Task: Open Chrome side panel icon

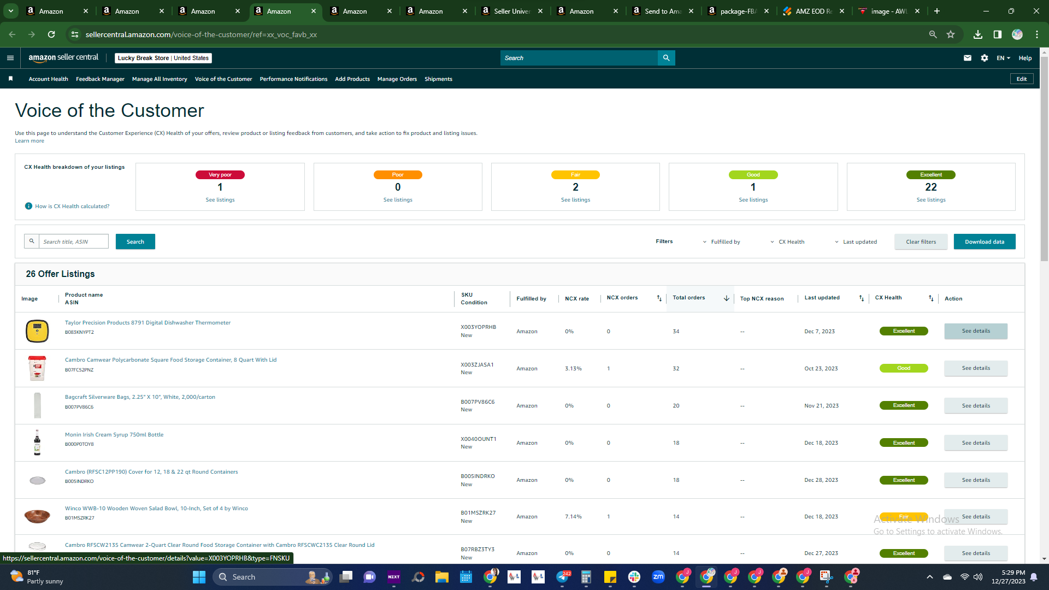Action: point(998,34)
